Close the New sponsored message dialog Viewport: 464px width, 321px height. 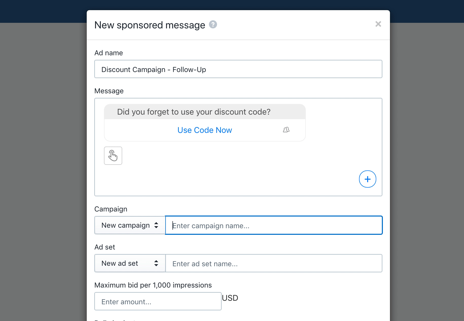coord(378,24)
